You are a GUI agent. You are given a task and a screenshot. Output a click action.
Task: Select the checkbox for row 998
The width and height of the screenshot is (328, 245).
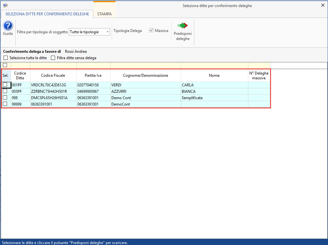pos(5,98)
